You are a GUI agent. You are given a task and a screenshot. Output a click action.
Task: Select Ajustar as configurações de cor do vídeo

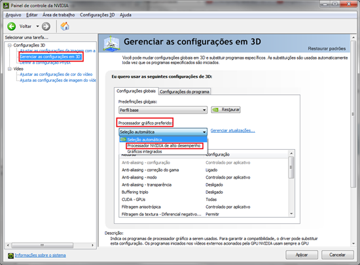56,75
